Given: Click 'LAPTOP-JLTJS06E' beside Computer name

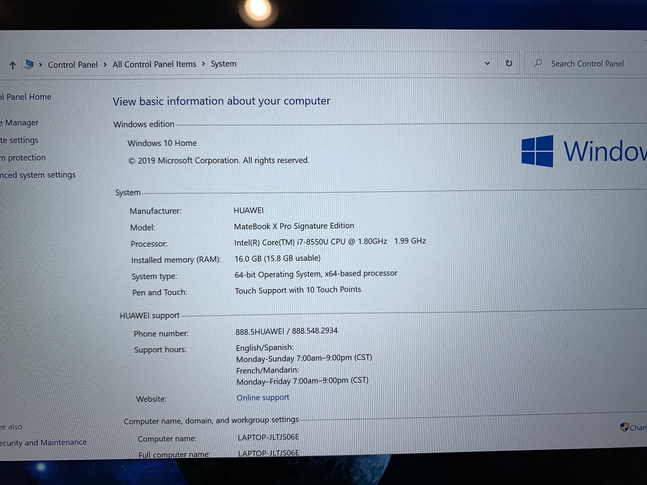Looking at the screenshot, I should (x=268, y=437).
